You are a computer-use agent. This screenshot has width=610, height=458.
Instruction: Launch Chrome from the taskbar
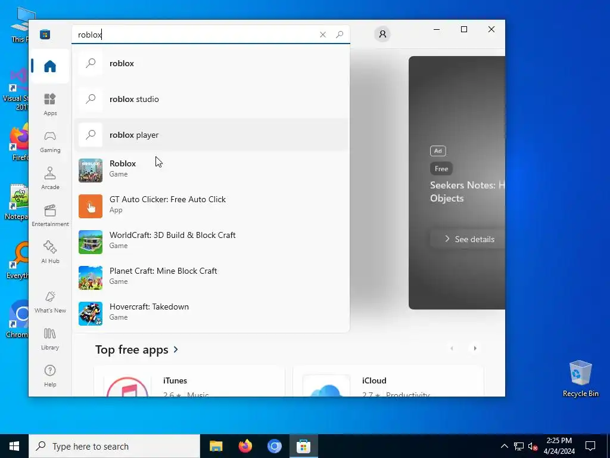[x=274, y=446]
